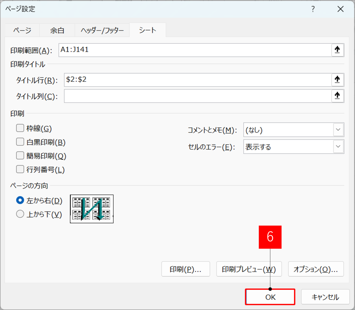Click the range selector arrow for タイトル行

pos(337,80)
